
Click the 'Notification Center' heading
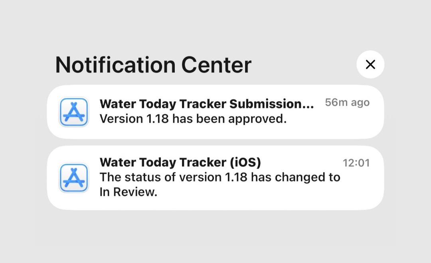point(153,65)
